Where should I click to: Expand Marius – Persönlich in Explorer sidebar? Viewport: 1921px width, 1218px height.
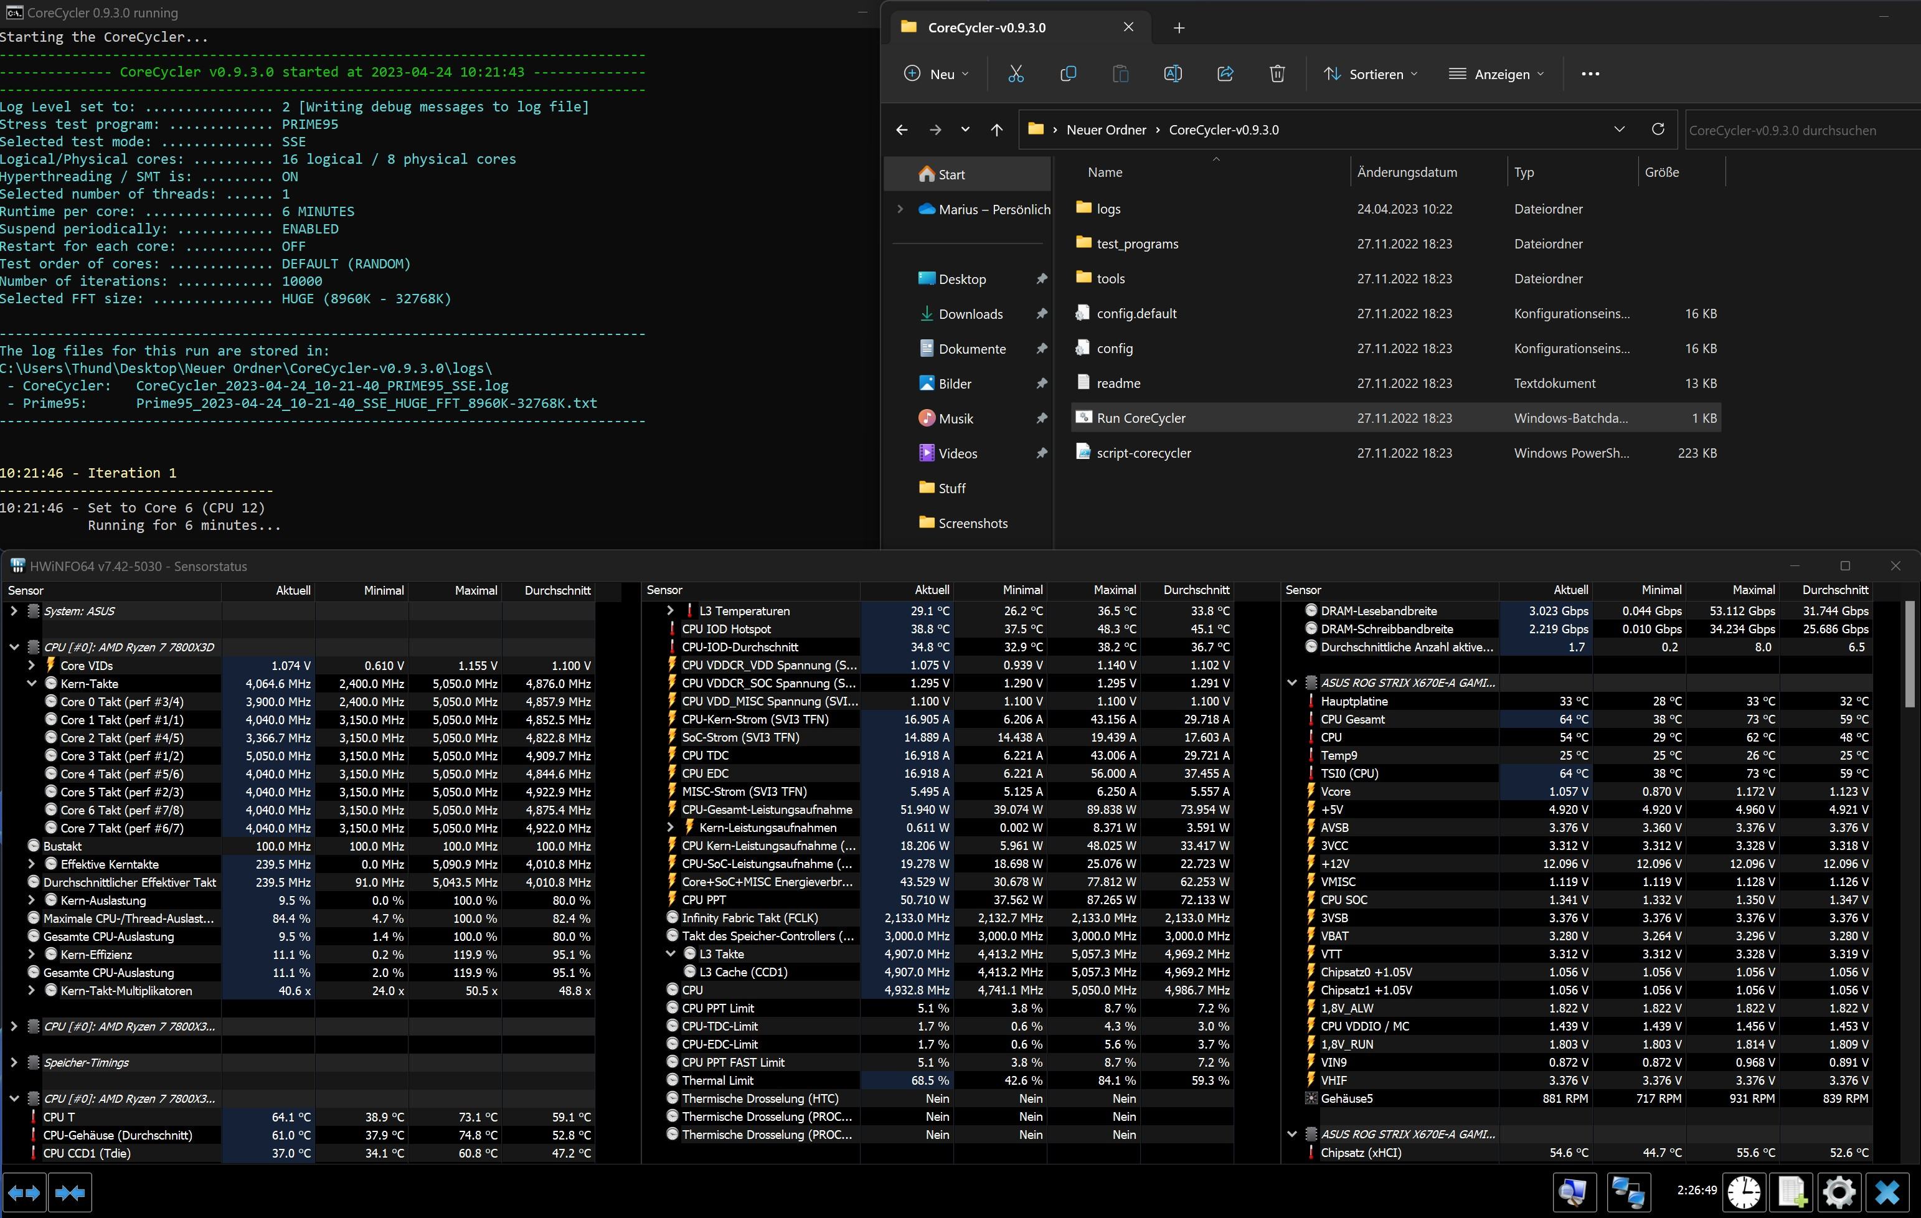coord(900,209)
